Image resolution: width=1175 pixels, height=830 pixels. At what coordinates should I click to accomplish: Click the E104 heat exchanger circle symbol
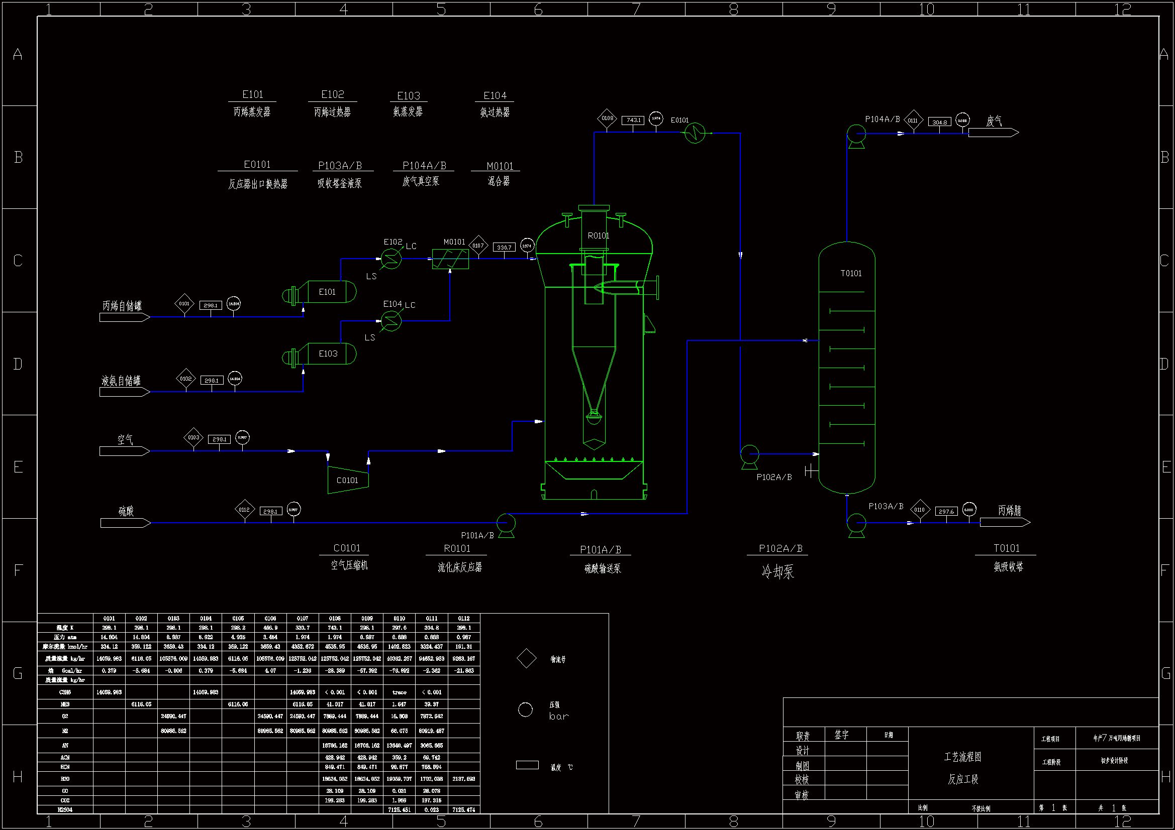coord(391,321)
